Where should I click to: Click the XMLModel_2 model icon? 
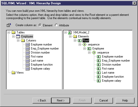coord(70,32)
